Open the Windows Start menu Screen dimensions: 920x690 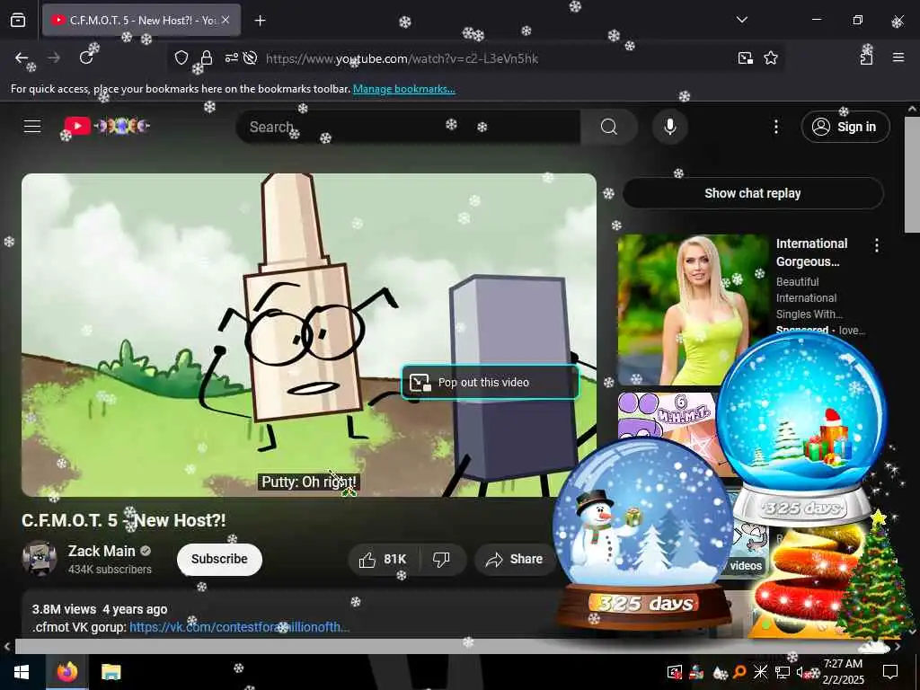22,672
